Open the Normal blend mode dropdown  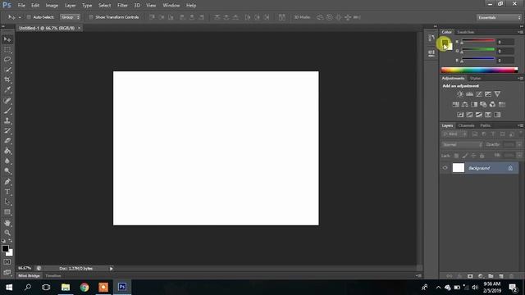[x=462, y=145]
